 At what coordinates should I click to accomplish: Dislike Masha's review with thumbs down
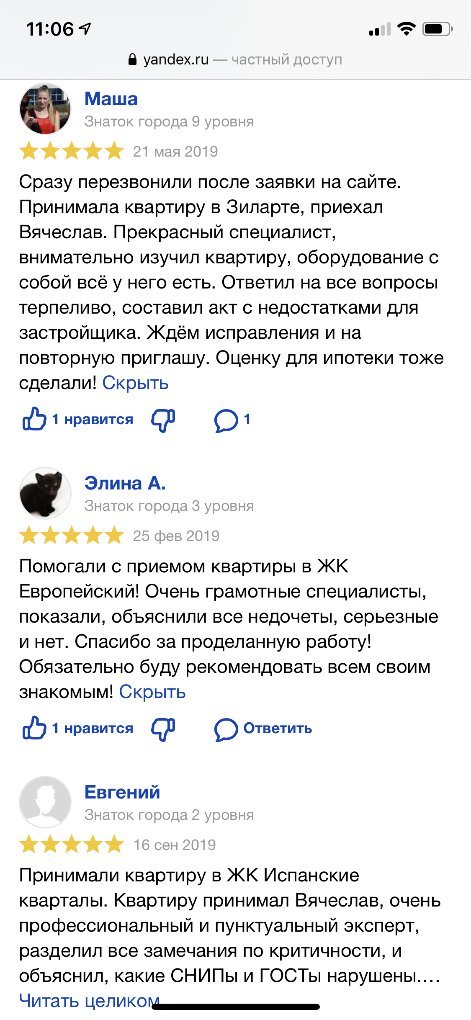point(163,420)
